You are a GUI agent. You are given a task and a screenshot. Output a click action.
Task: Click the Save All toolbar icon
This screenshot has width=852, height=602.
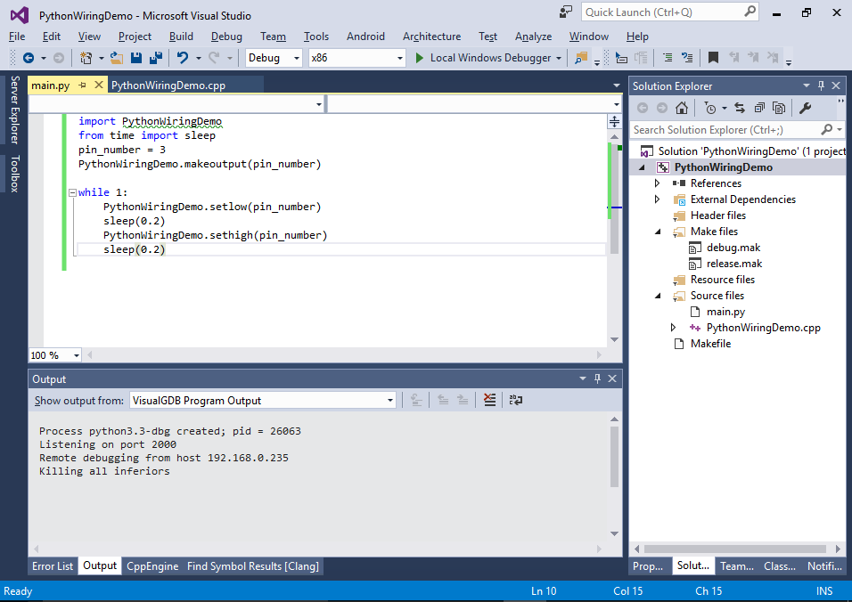point(155,58)
